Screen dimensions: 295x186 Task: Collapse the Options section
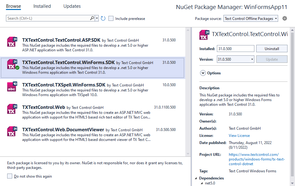click(203, 73)
